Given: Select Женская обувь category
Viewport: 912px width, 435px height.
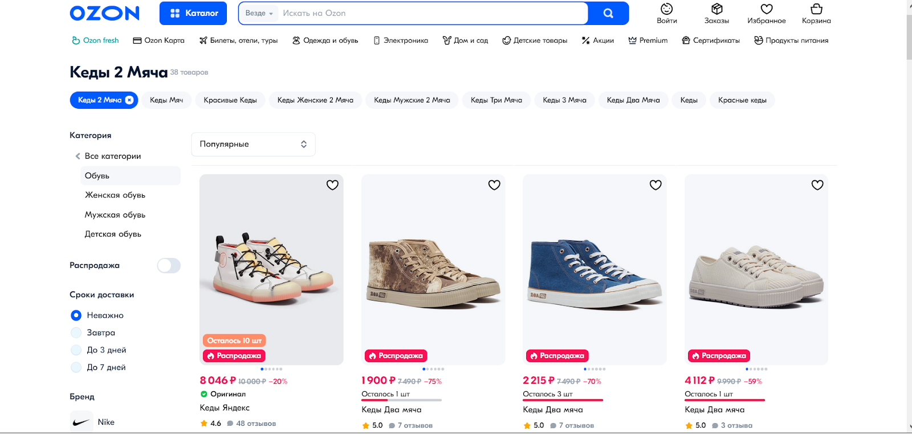Looking at the screenshot, I should 115,195.
